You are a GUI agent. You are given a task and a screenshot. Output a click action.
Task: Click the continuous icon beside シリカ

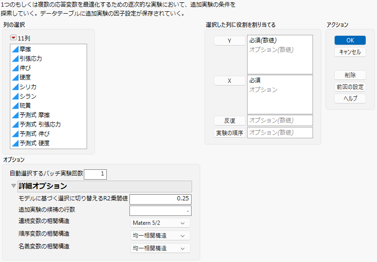click(x=16, y=87)
